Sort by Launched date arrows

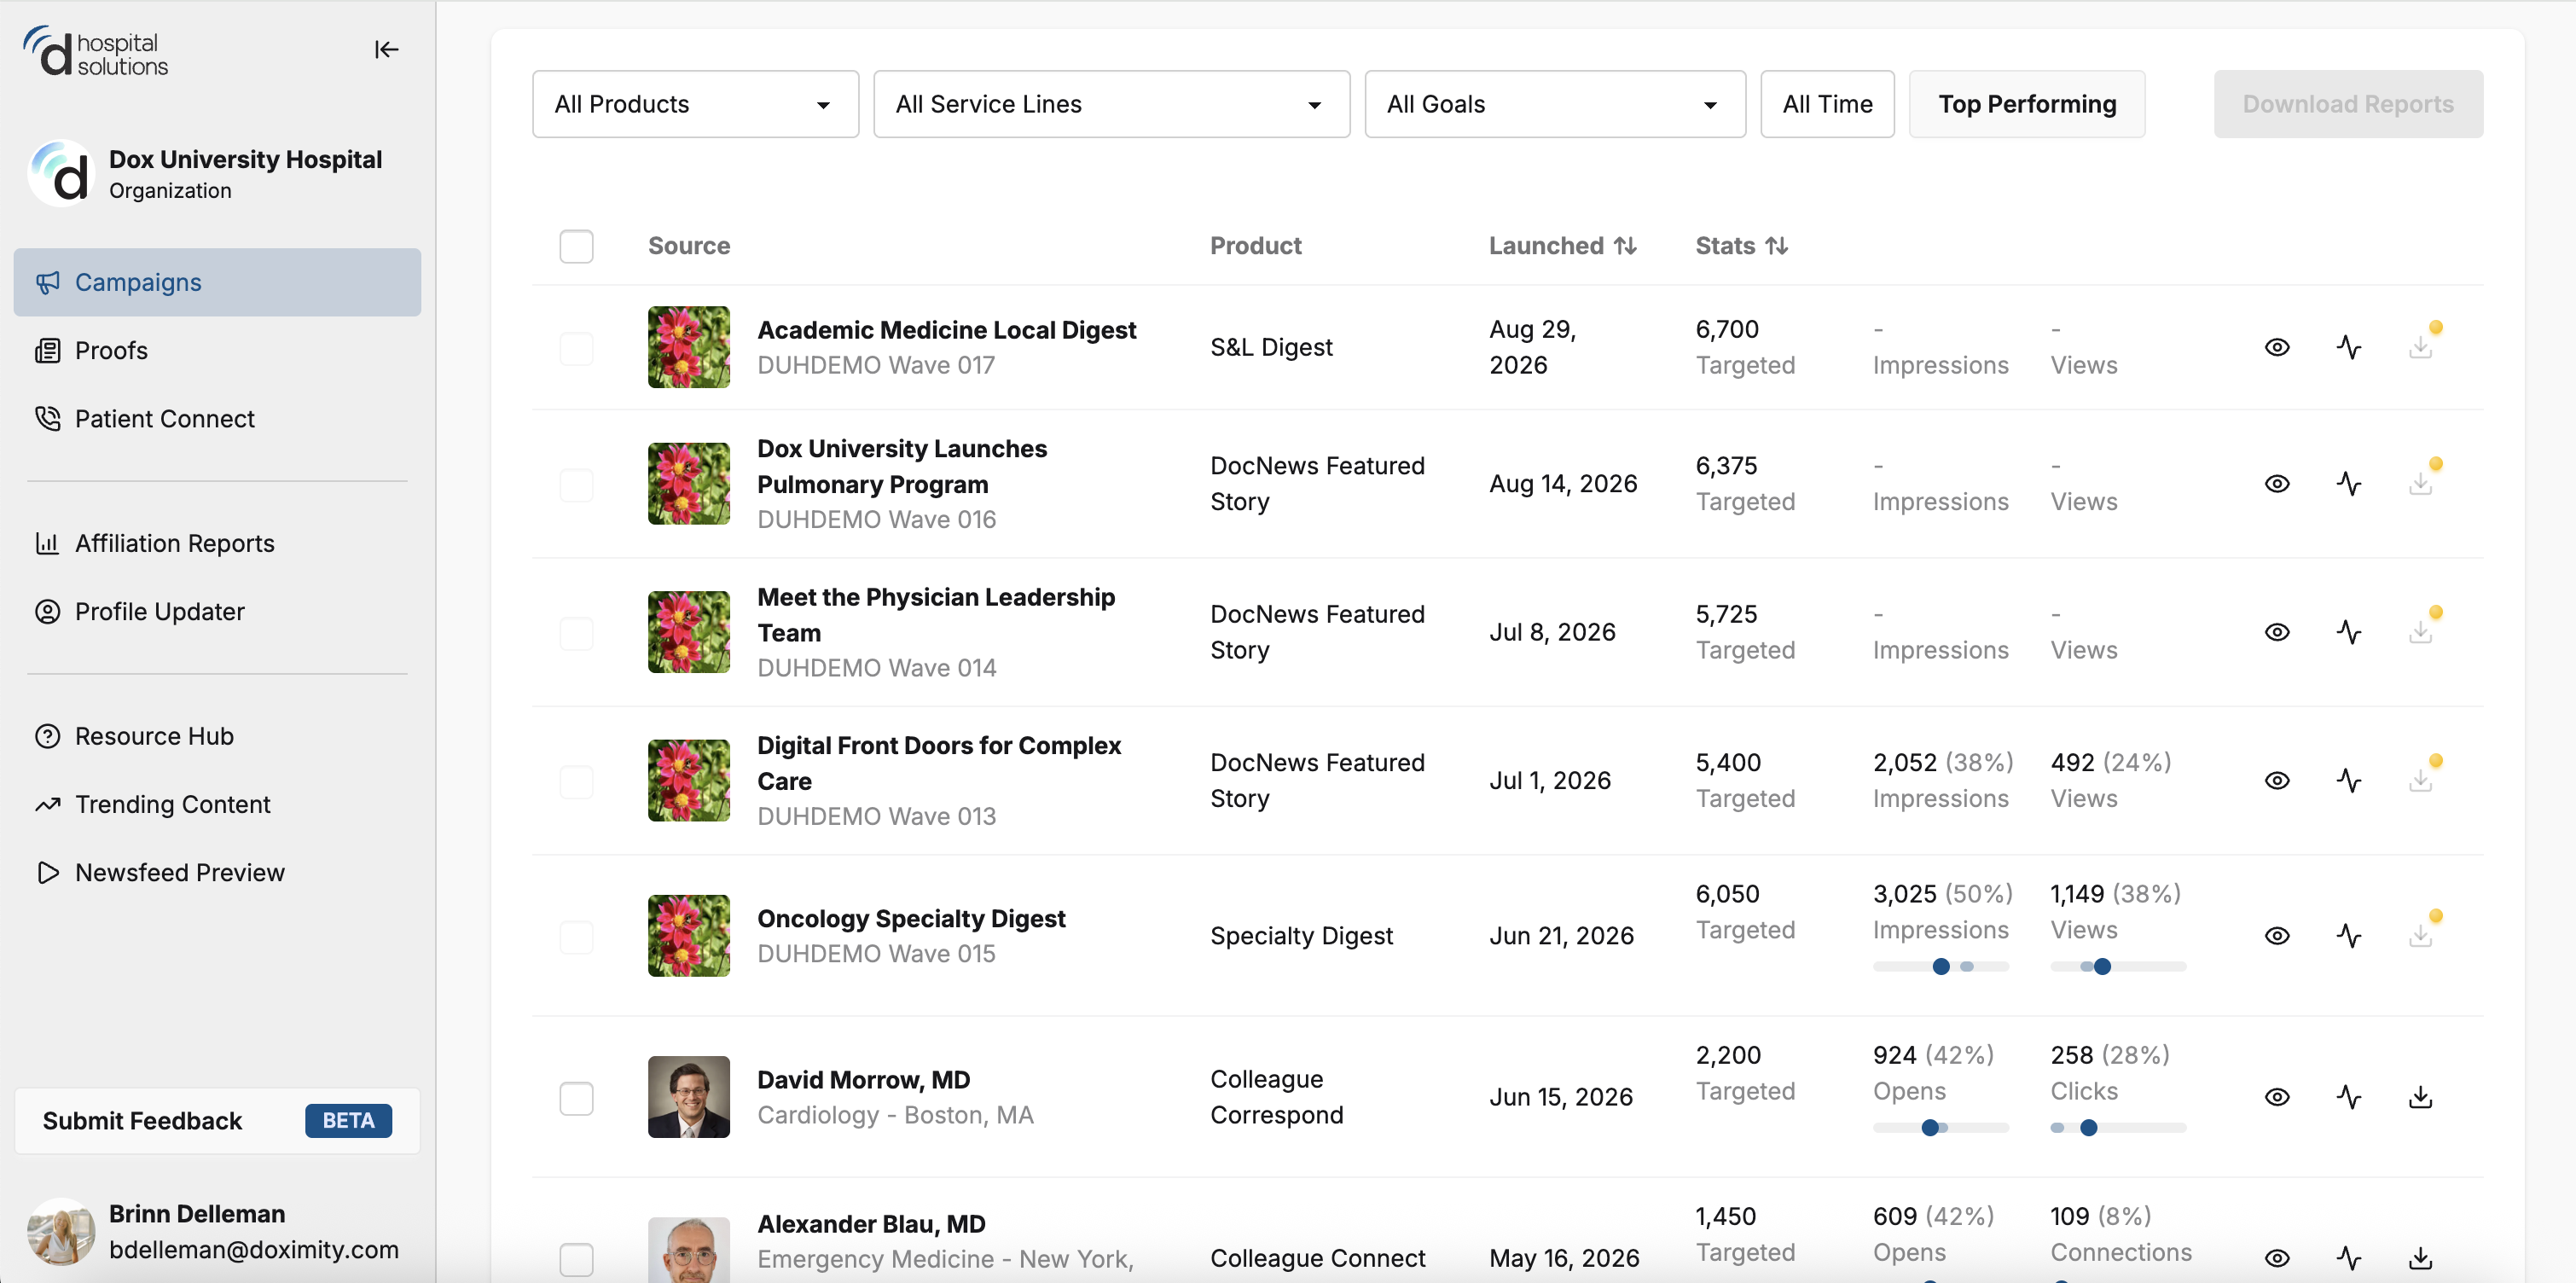(x=1625, y=246)
